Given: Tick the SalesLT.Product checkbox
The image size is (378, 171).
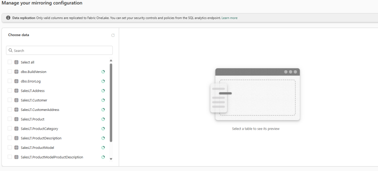Looking at the screenshot, I should tap(10, 119).
